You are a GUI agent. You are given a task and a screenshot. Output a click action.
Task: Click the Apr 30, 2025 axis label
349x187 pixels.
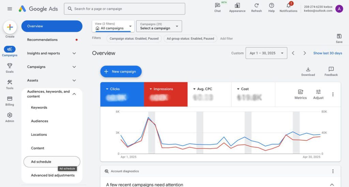[x=312, y=157]
